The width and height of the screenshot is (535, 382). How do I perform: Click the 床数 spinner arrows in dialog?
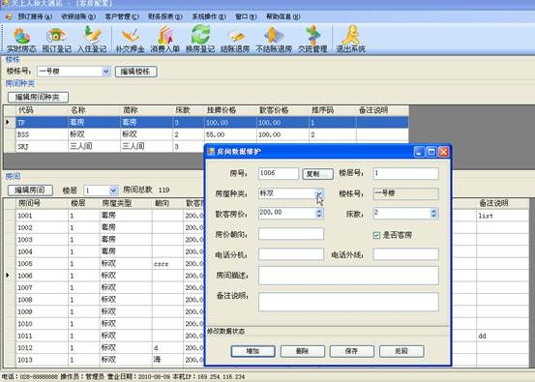433,214
